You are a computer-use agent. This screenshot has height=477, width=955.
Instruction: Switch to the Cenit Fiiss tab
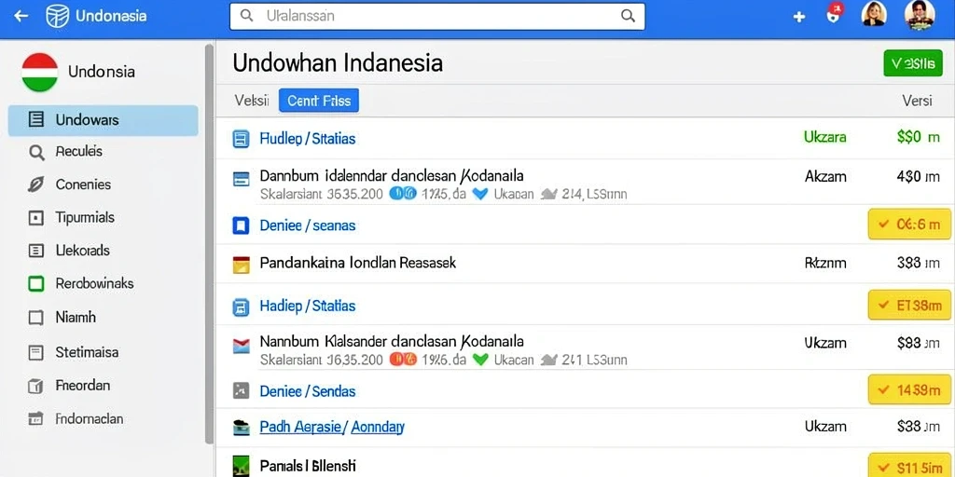coord(319,101)
